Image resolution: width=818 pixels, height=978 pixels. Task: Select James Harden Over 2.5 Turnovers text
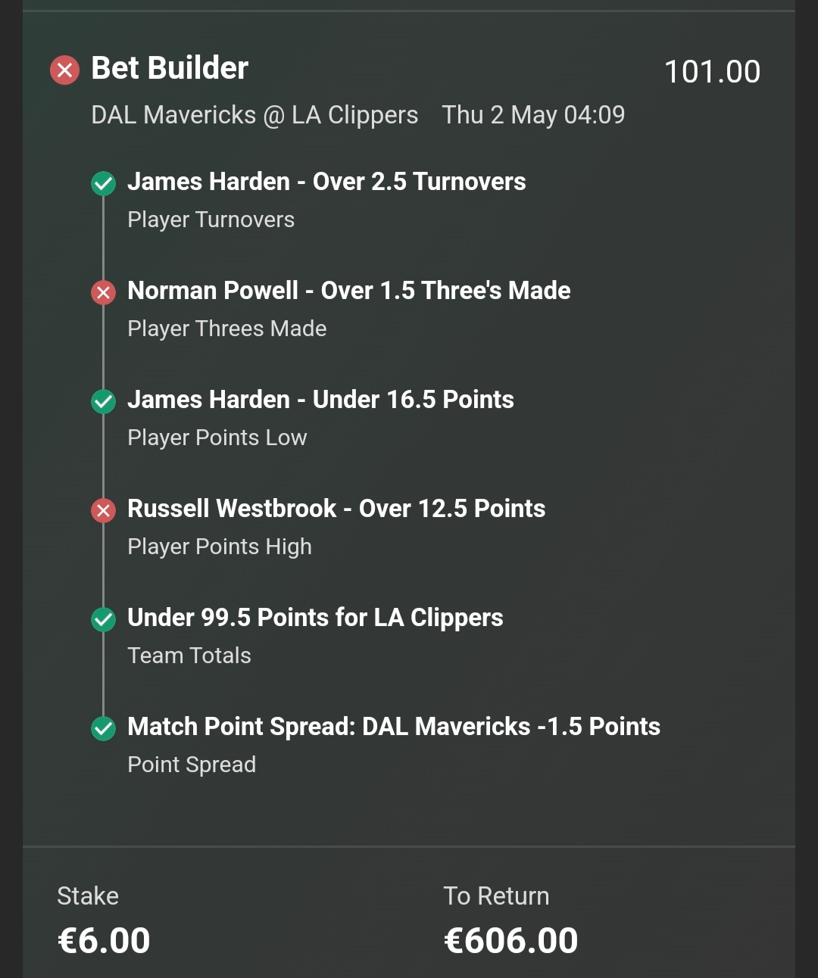tap(326, 182)
